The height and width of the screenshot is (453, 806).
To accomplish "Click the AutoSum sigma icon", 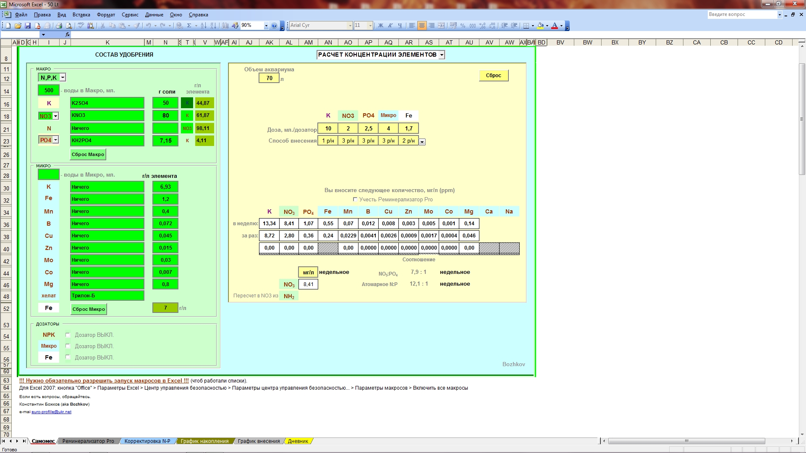I will click(189, 26).
